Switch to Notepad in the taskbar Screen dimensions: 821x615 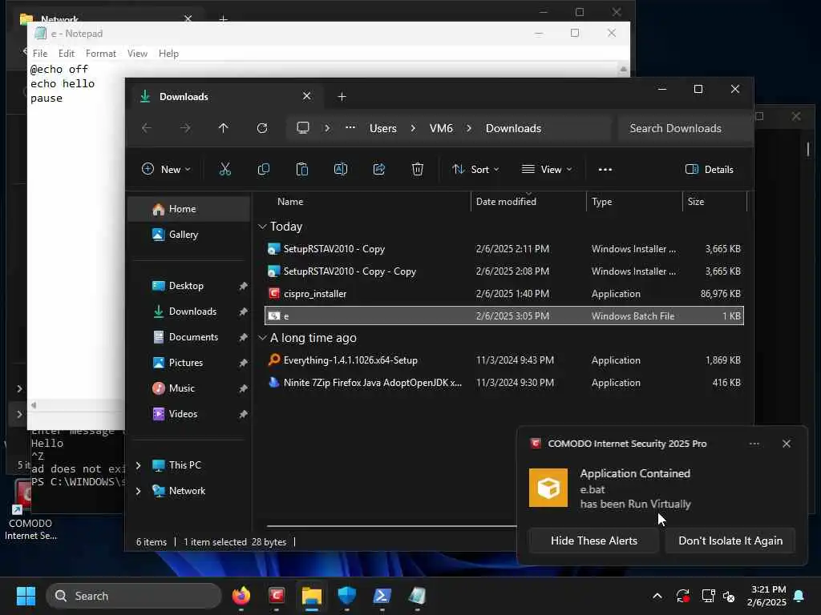417,596
